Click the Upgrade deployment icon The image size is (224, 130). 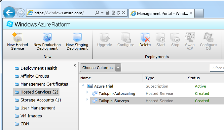(x=105, y=37)
